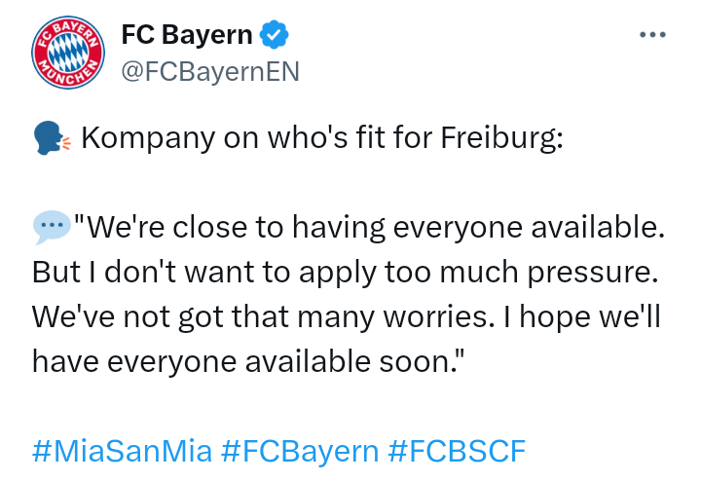701x481 pixels.
Task: Visit the @FCBayernEN handle link
Action: pyautogui.click(x=209, y=71)
